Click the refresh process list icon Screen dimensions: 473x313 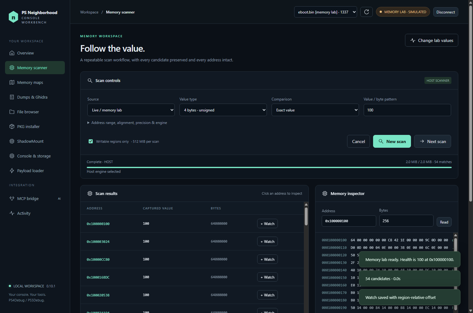point(366,12)
